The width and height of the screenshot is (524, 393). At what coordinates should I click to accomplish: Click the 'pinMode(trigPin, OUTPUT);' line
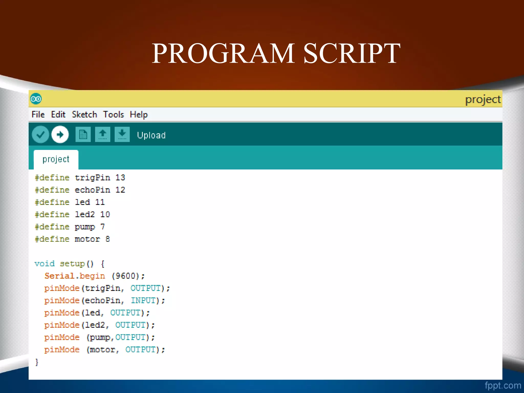click(107, 288)
